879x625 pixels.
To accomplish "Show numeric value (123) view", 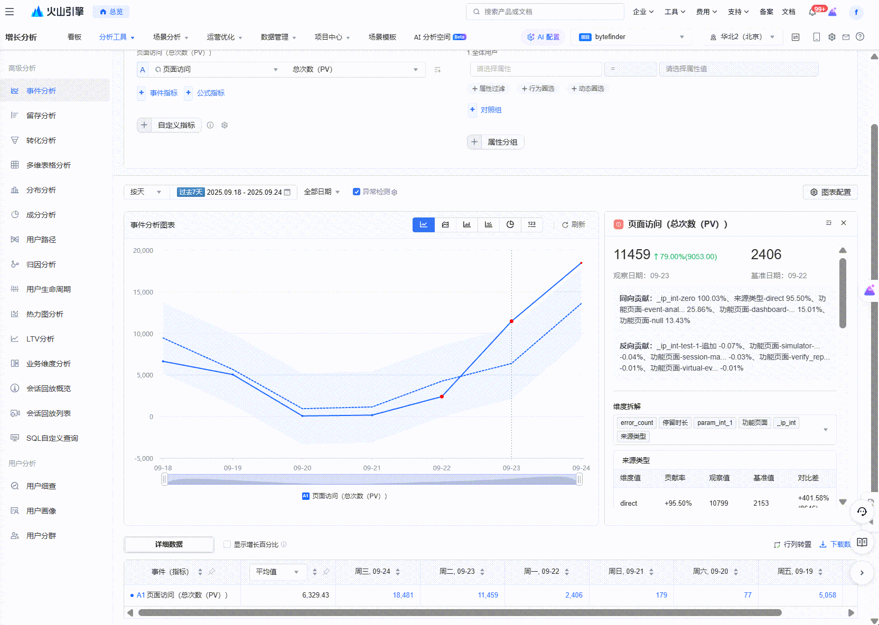I will click(x=531, y=224).
